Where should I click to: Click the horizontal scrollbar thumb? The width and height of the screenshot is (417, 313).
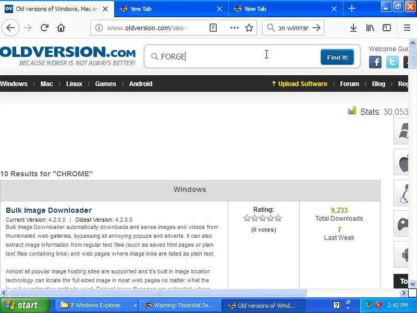pyautogui.click(x=157, y=293)
